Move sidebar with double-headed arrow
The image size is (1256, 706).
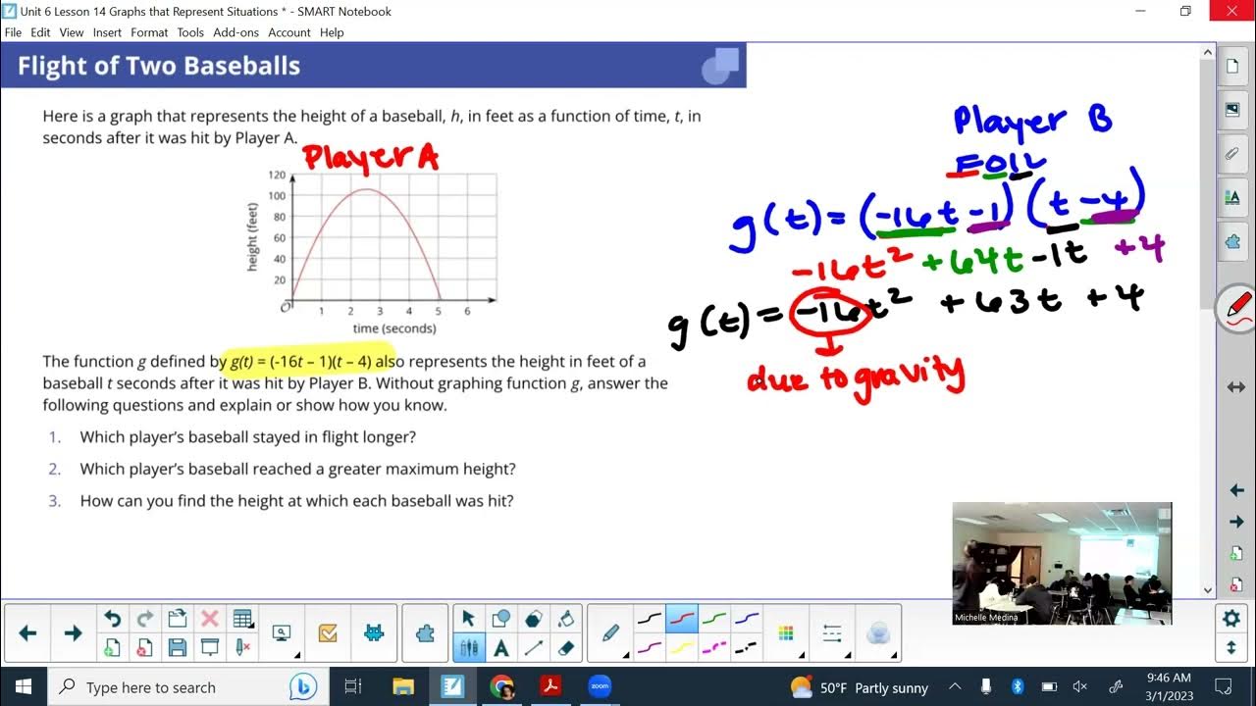(1236, 387)
